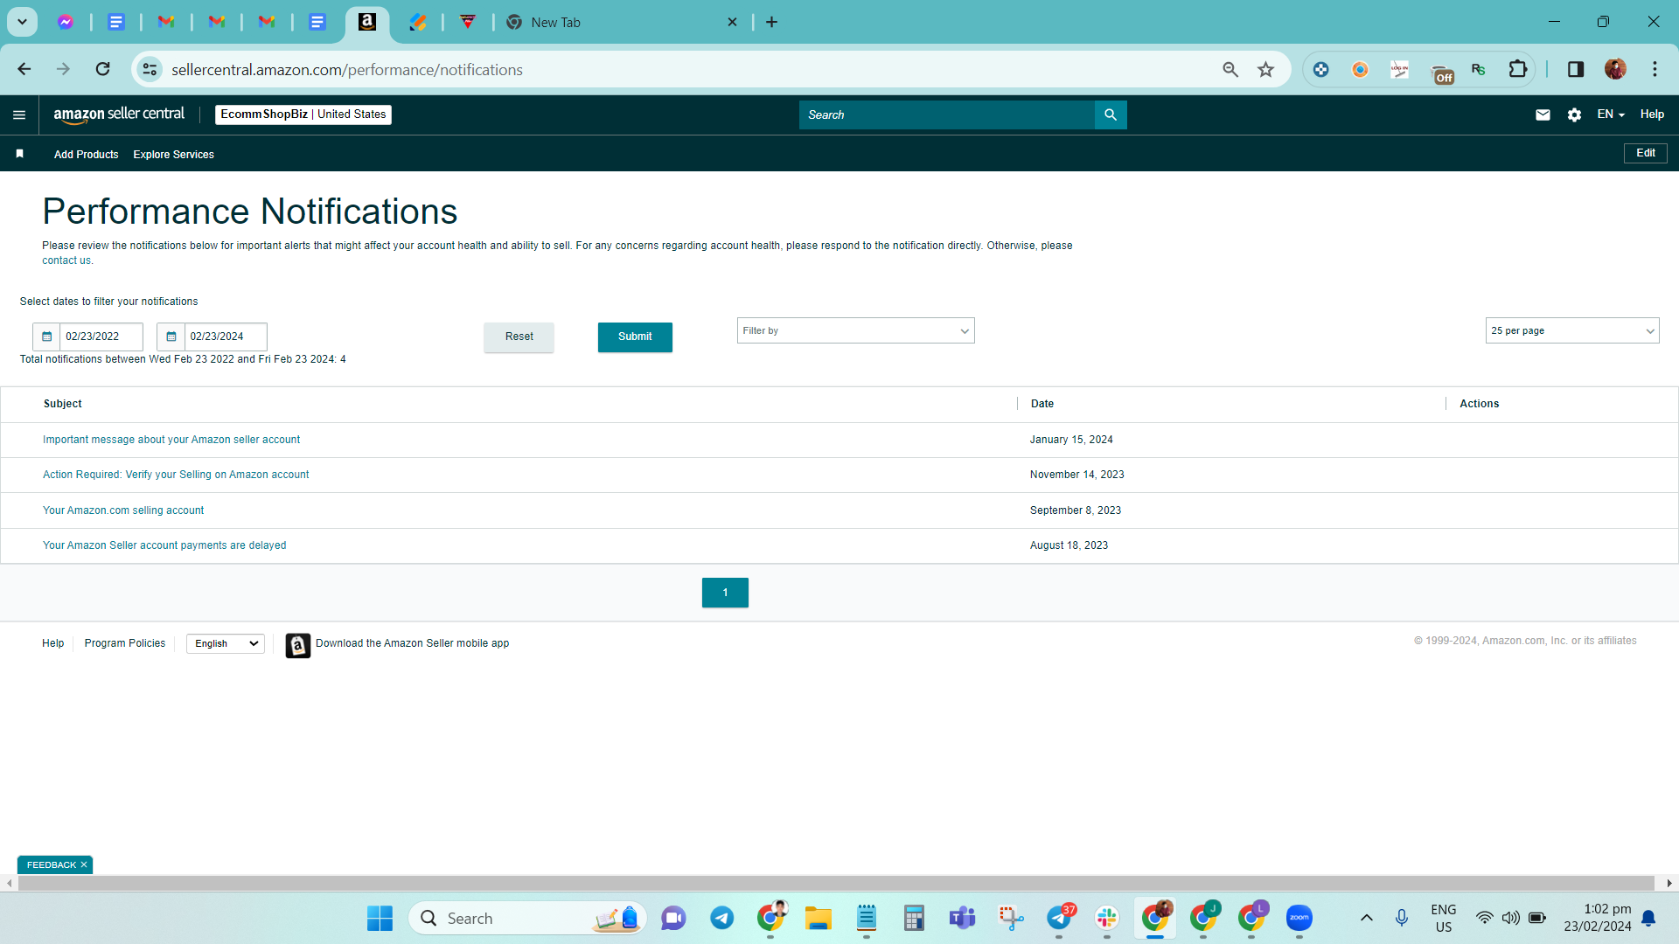
Task: Open Zoom from the taskbar
Action: [x=1299, y=918]
